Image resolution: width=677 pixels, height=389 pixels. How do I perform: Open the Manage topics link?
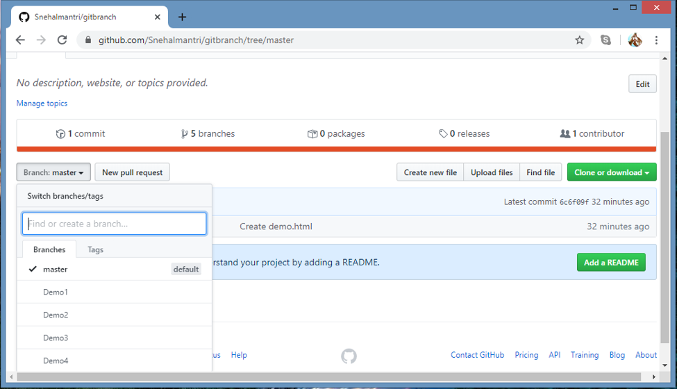[x=42, y=104]
